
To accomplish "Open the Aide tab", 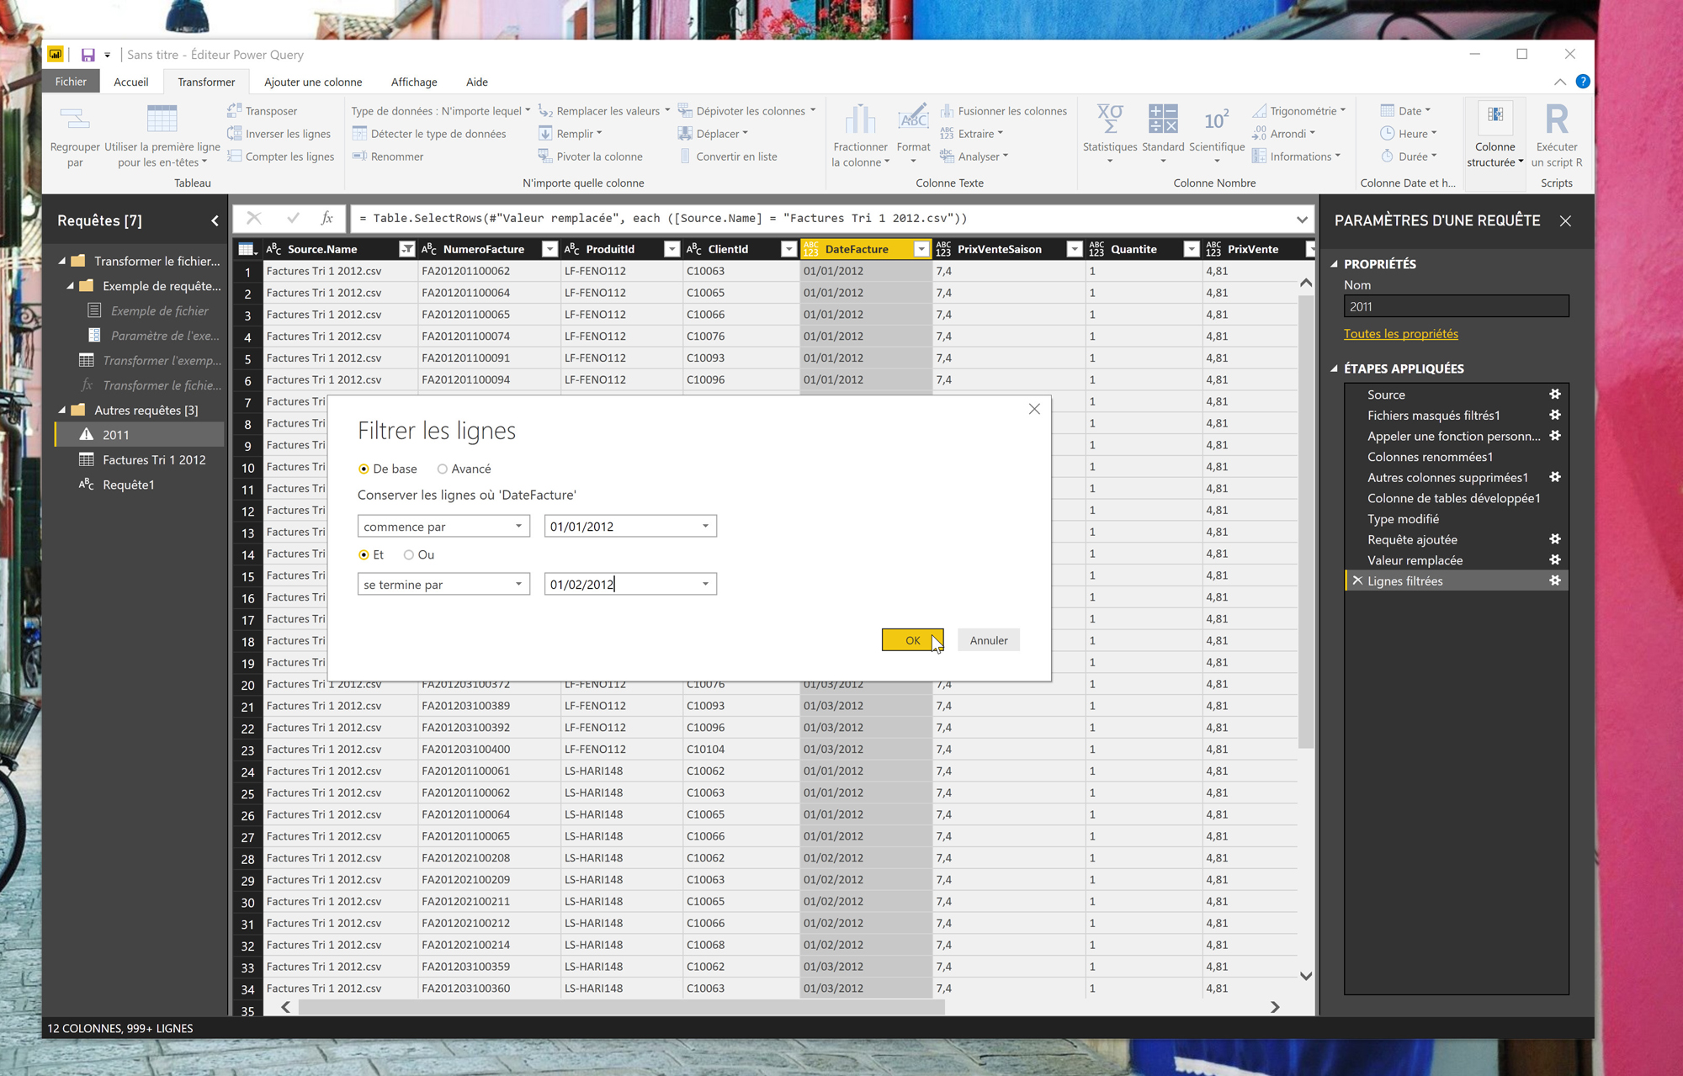I will coord(477,82).
